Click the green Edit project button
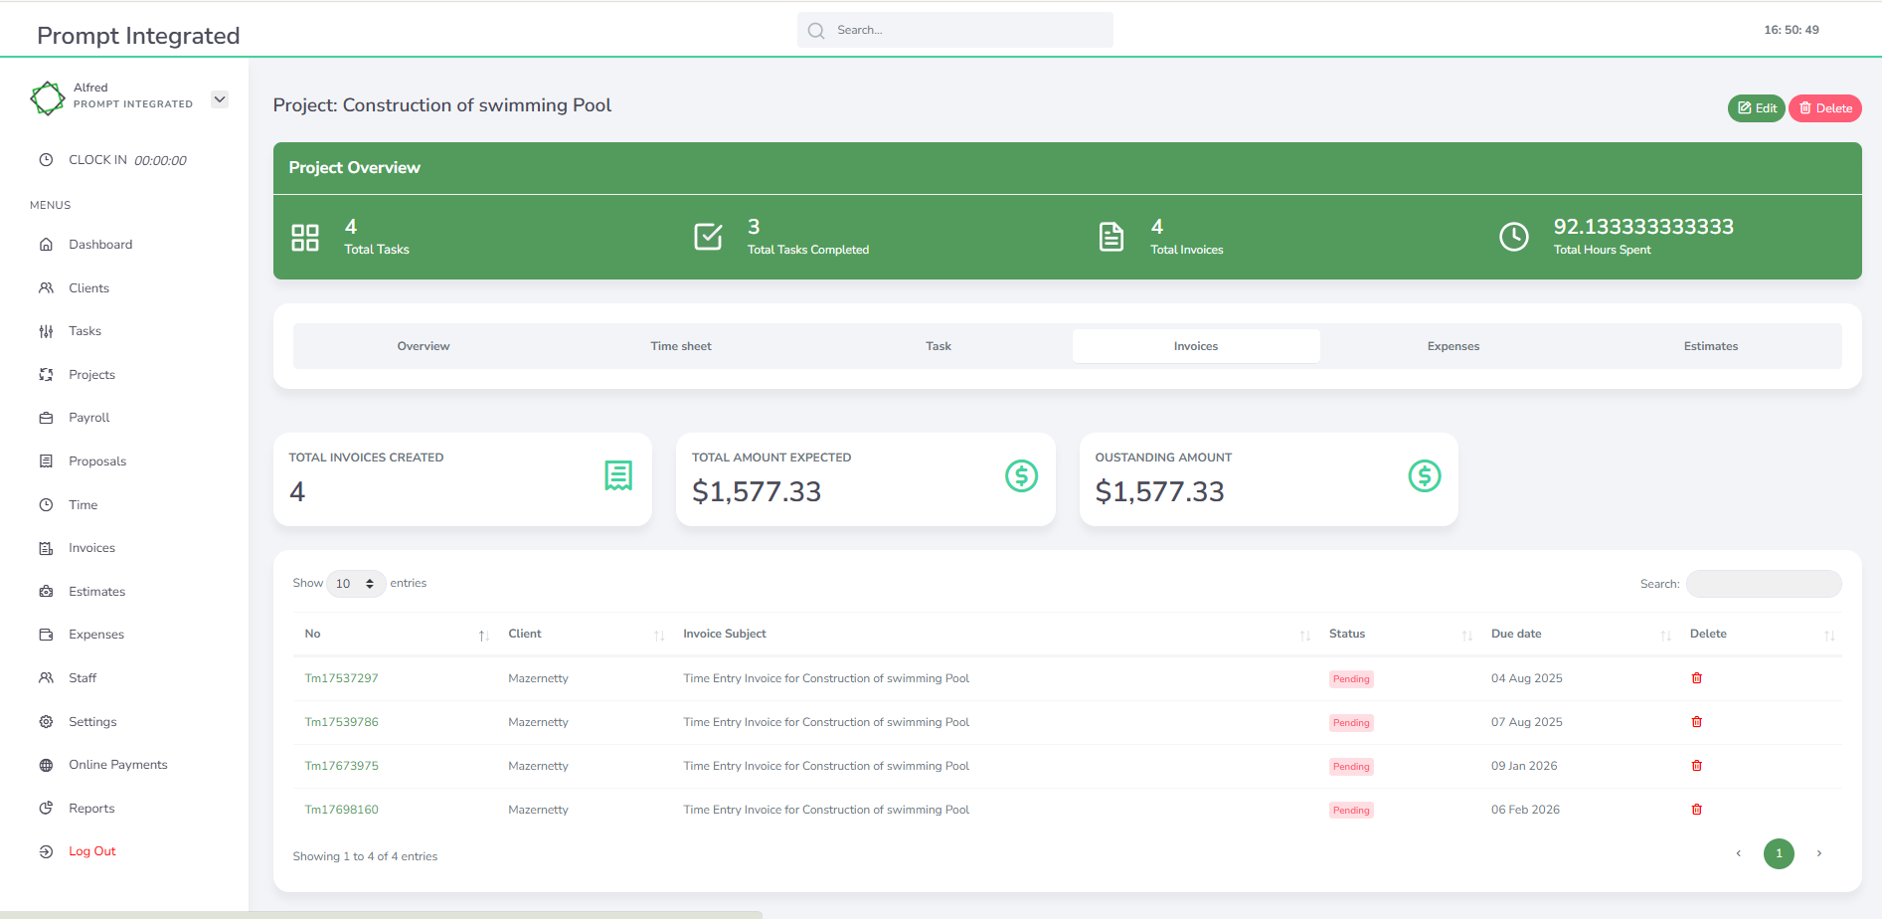The height and width of the screenshot is (919, 1882). click(x=1756, y=108)
